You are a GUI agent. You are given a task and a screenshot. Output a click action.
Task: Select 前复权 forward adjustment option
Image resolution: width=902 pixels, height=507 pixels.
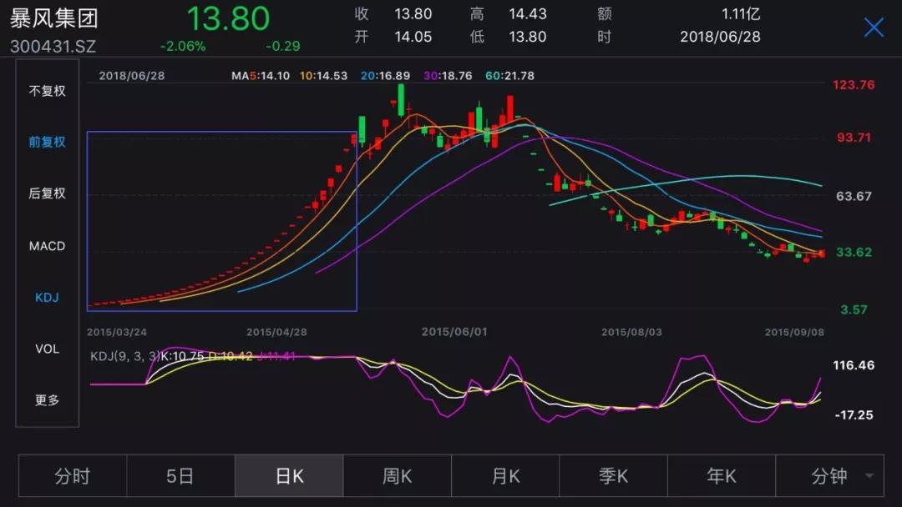[x=47, y=142]
